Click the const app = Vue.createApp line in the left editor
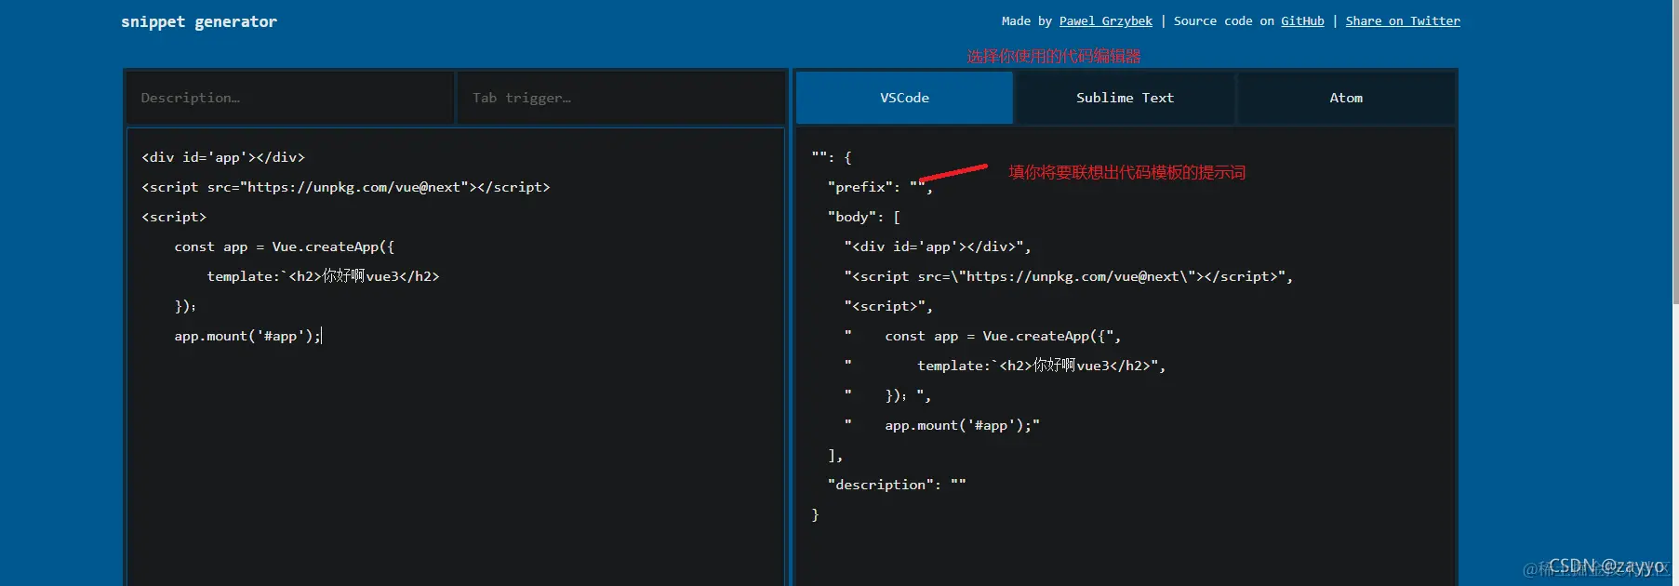This screenshot has width=1679, height=586. tap(284, 246)
